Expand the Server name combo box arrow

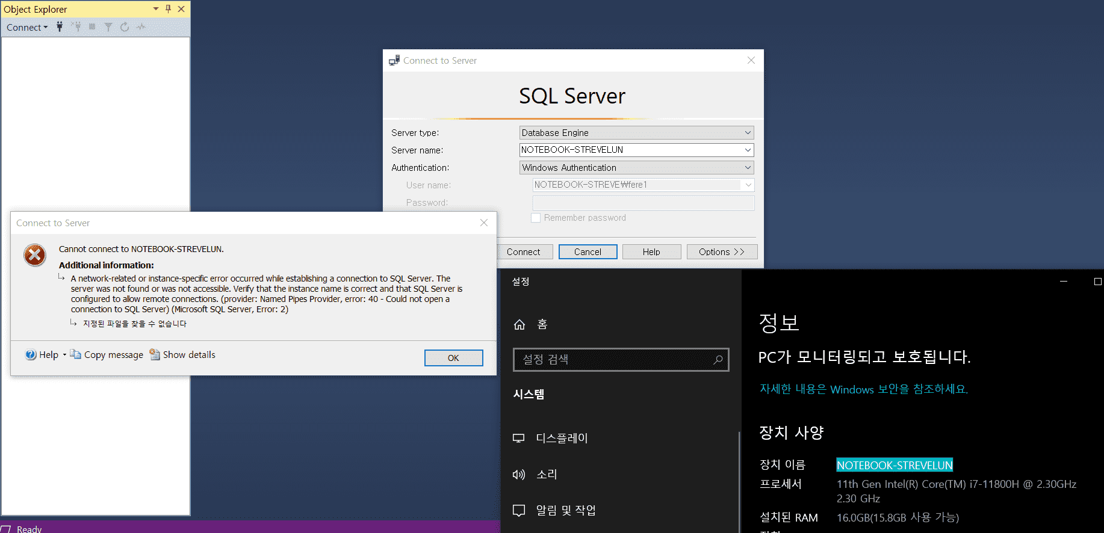(x=748, y=150)
